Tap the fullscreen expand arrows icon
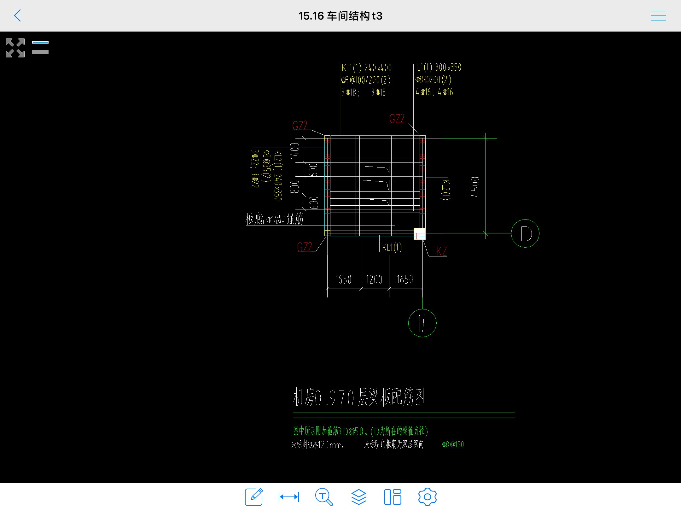The image size is (681, 511). 15,48
